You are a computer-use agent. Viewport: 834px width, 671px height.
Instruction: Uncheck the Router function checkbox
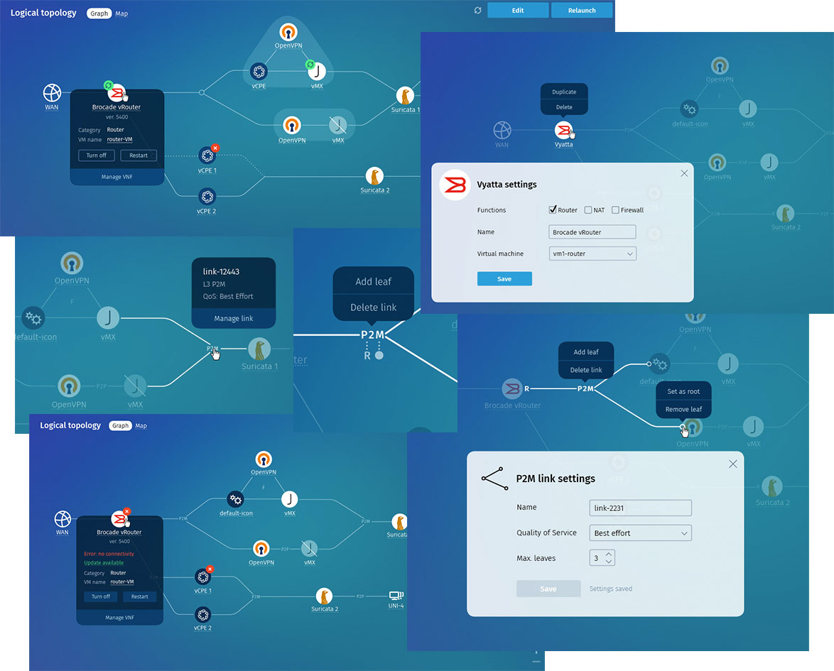pyautogui.click(x=553, y=210)
